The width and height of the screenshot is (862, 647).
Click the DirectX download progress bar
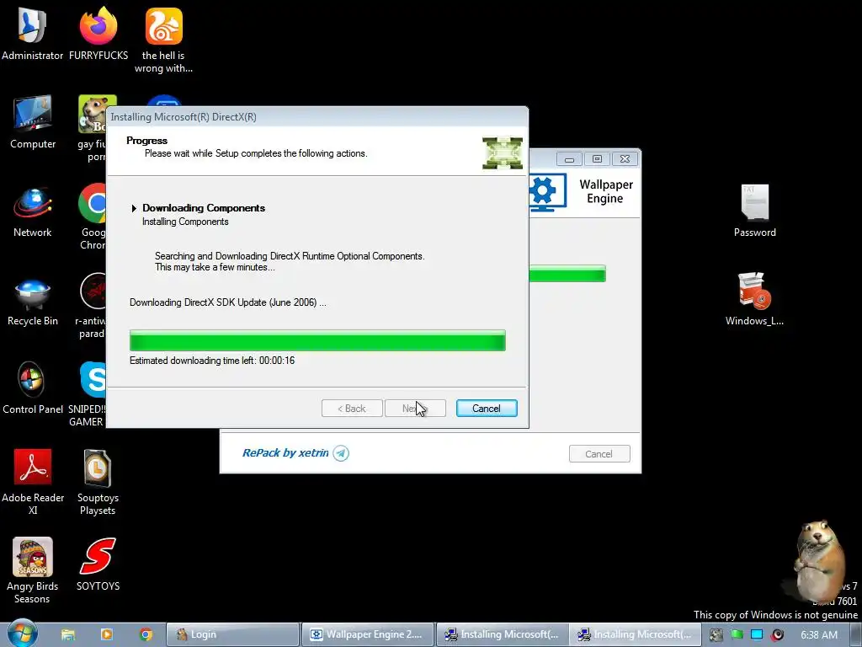(317, 340)
